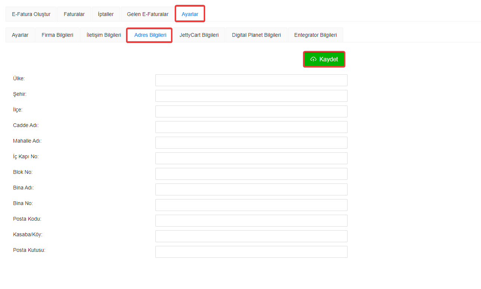Go to the İptaller tab

(106, 14)
